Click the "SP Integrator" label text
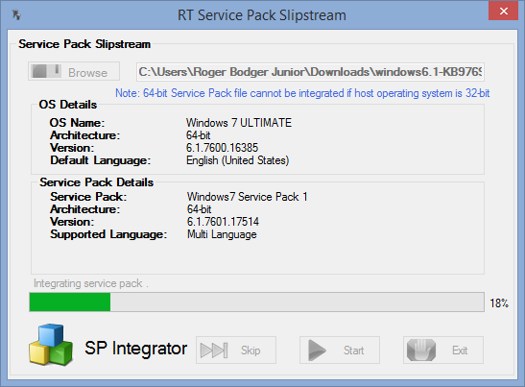Screen dimensions: 525x387 click(x=135, y=349)
